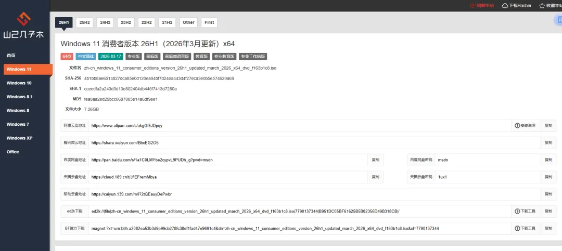The height and width of the screenshot is (251, 562).
Task: Click the MD5 hash value
Action: coord(121,99)
